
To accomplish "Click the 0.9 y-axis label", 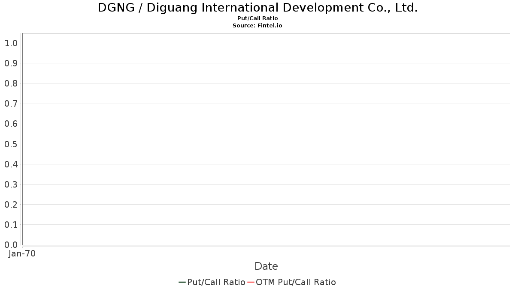I will 11,63.
